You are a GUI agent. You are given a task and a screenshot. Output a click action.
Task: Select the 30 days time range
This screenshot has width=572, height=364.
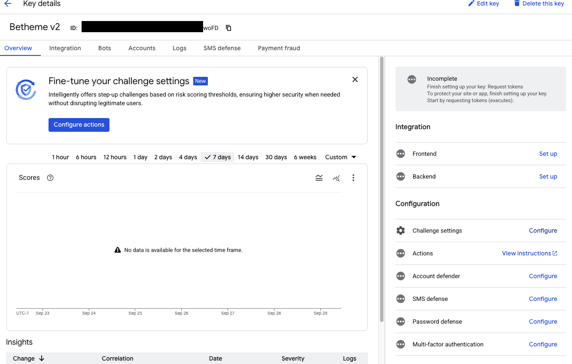(x=276, y=157)
